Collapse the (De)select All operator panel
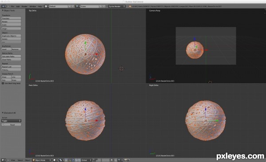The height and width of the screenshot is (162, 266). click(x=3, y=113)
